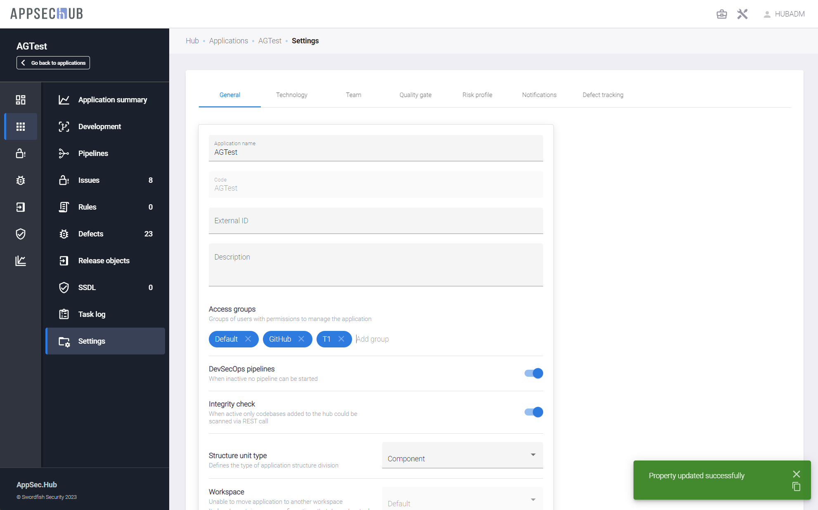
Task: Open the tools wrench icon in header
Action: pos(742,14)
